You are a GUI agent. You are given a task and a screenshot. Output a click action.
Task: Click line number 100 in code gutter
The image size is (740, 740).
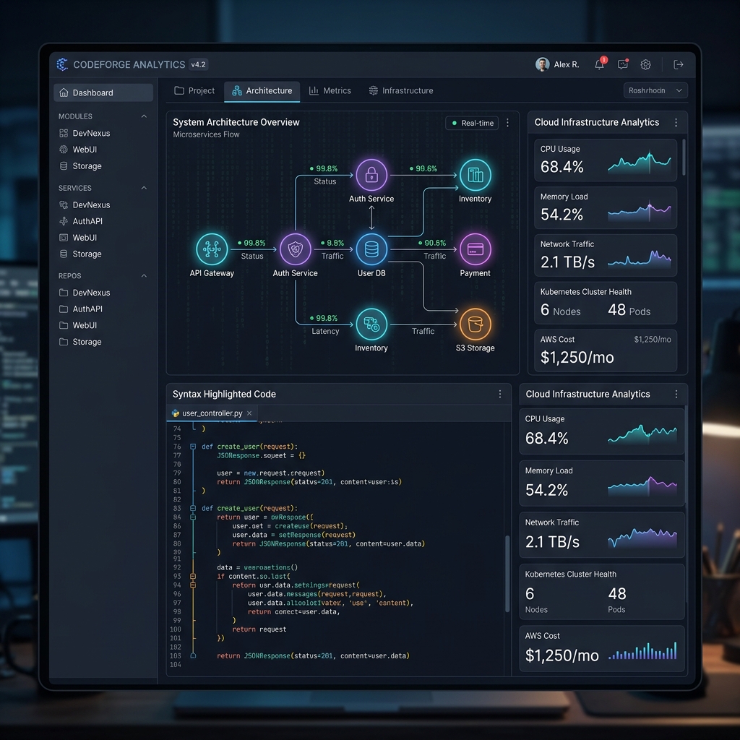click(x=176, y=629)
